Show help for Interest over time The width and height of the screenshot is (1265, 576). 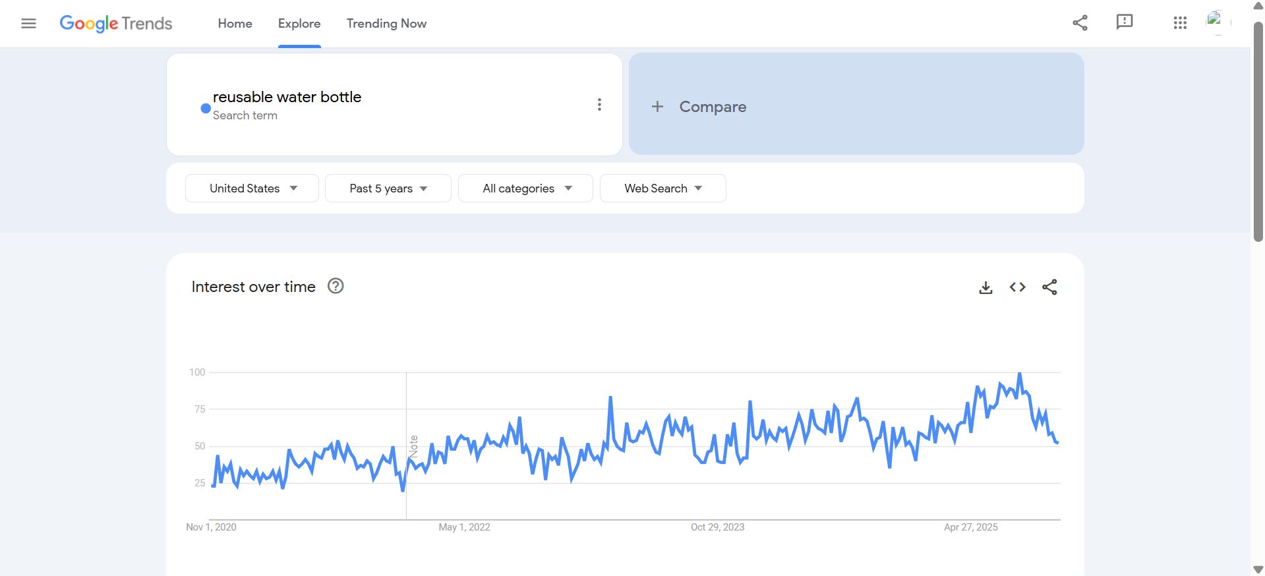pos(336,286)
